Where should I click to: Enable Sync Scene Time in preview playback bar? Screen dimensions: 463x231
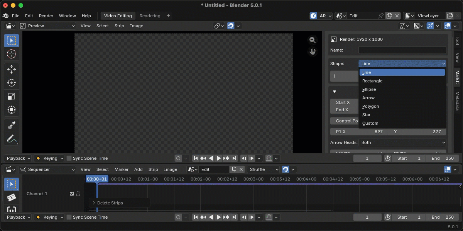[x=69, y=158]
